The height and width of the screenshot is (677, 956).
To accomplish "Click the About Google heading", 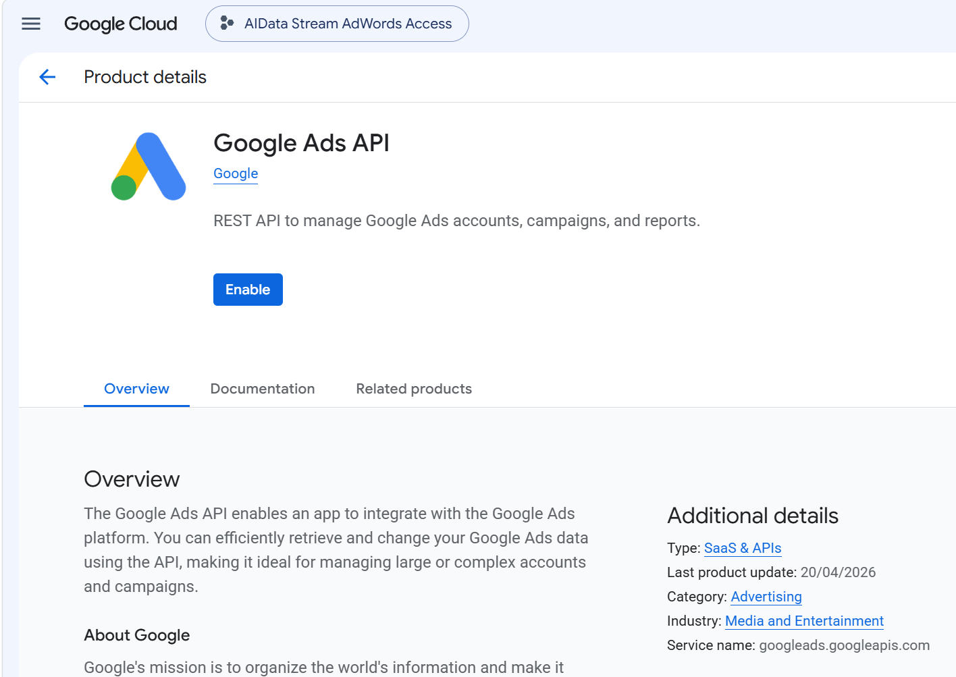I will [137, 635].
